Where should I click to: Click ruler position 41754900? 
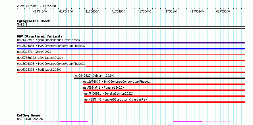click(x=119, y=11)
